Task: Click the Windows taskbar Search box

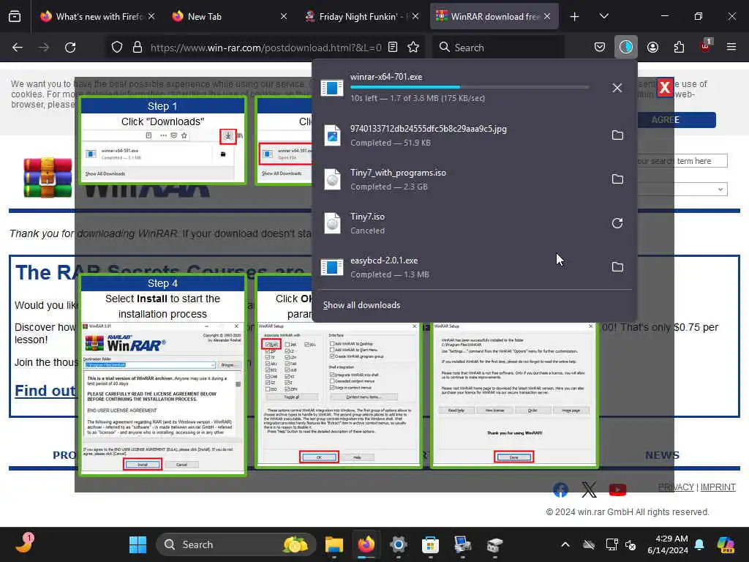Action: [x=236, y=544]
